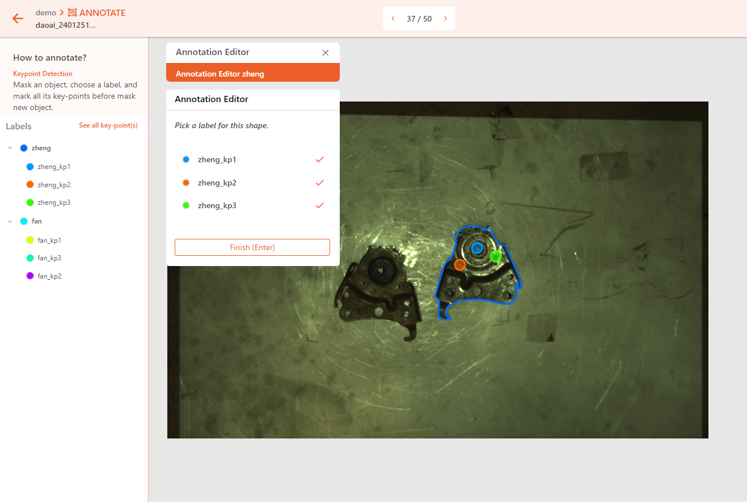The height and width of the screenshot is (502, 747).
Task: Click the daoai_2401251... file name
Action: pyautogui.click(x=66, y=25)
